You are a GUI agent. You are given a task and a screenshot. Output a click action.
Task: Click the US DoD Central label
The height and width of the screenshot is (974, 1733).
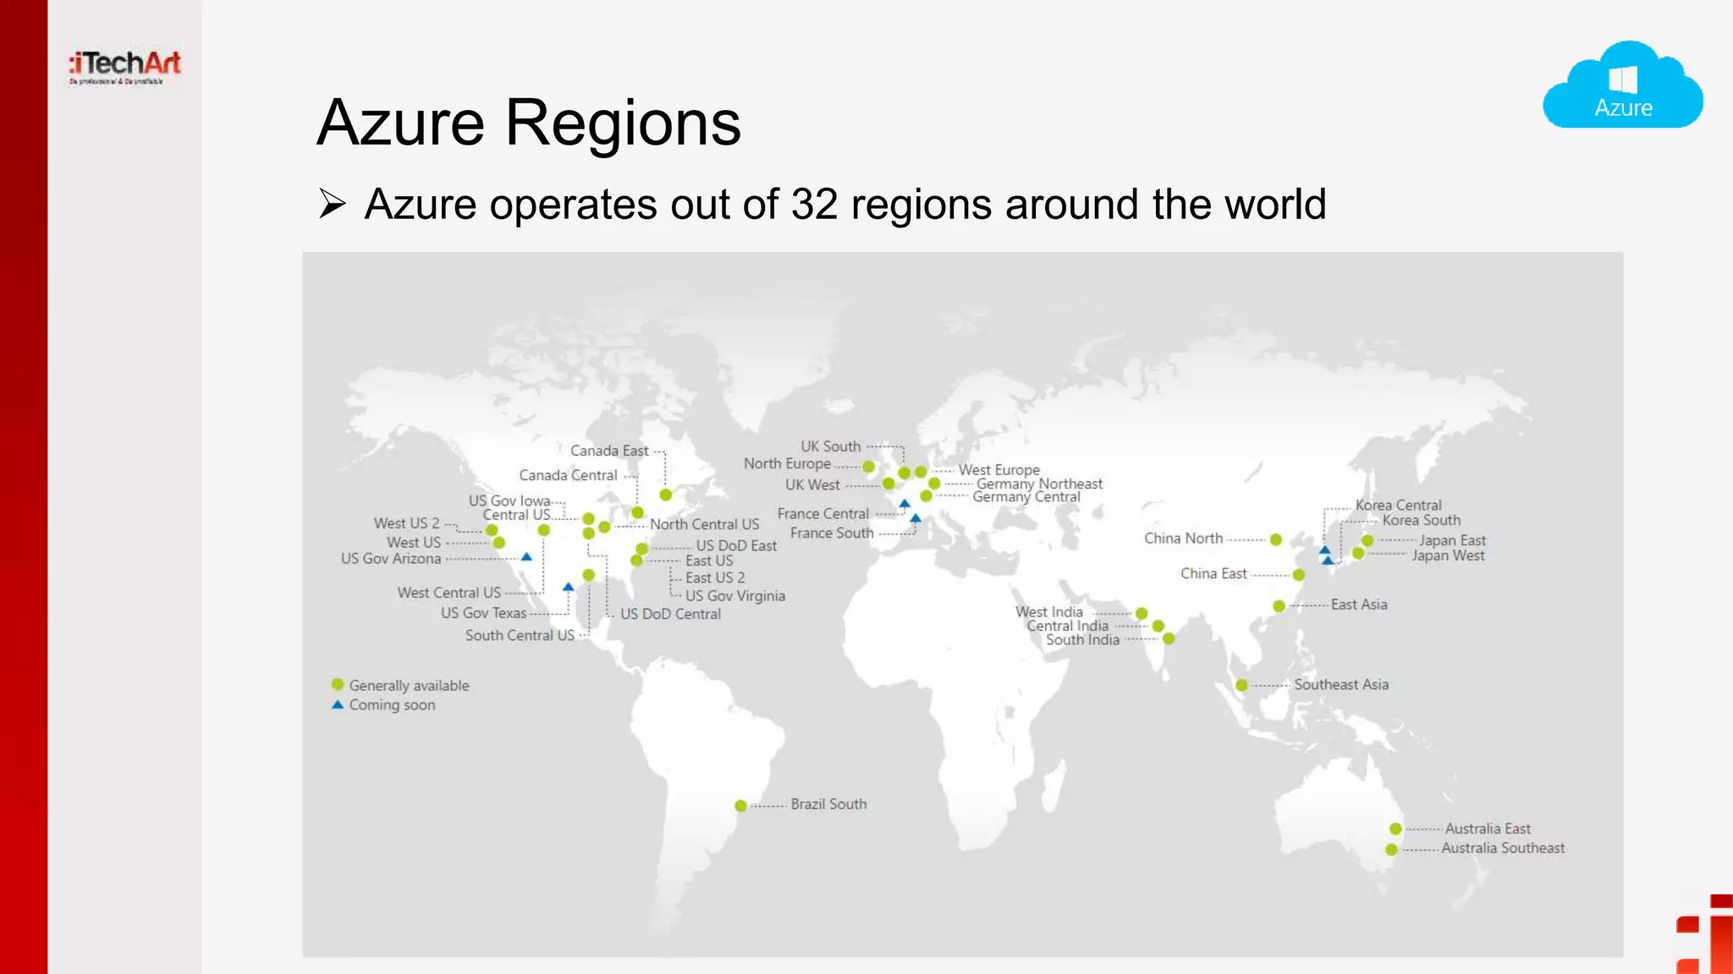pyautogui.click(x=670, y=615)
